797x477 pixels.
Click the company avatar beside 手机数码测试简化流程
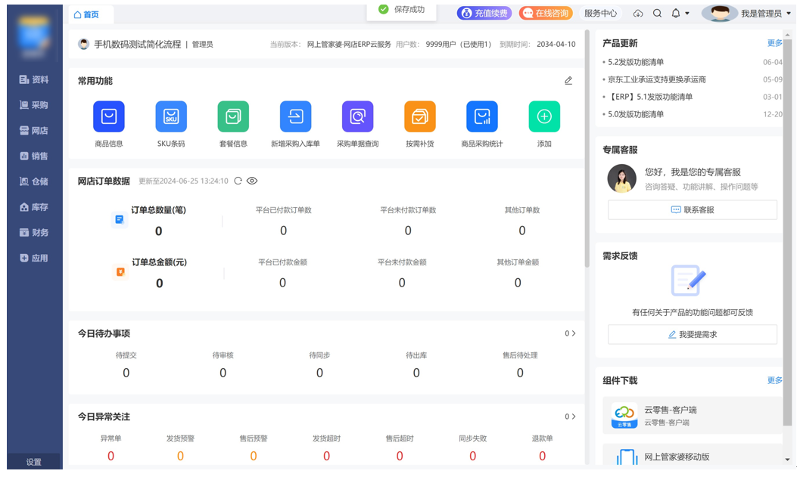[84, 44]
